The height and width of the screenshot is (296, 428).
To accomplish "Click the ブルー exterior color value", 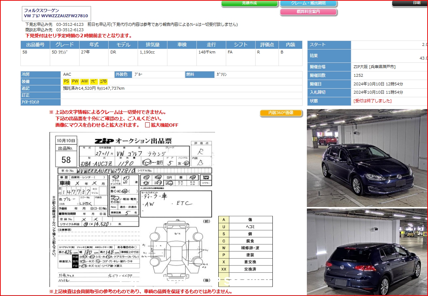I will coord(138,74).
